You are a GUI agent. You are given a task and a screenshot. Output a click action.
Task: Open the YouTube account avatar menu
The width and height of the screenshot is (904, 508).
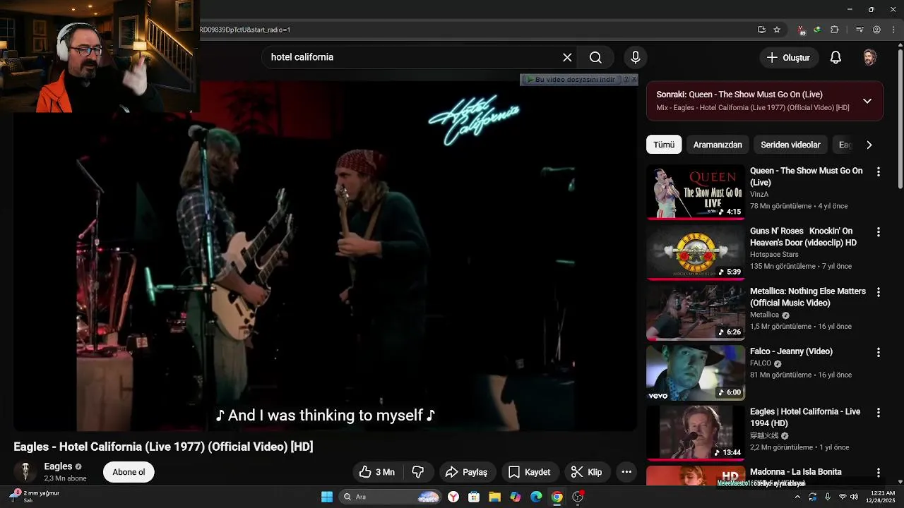(x=869, y=57)
